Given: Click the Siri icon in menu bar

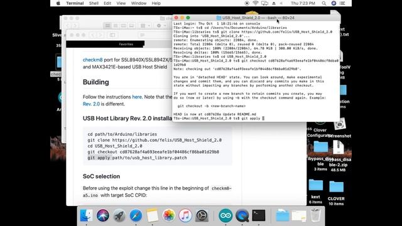Looking at the screenshot, I should coord(334,3).
